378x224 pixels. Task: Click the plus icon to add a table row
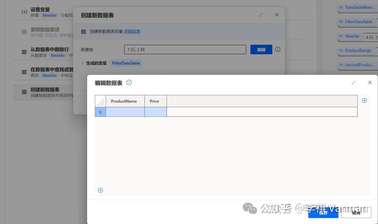click(x=100, y=190)
